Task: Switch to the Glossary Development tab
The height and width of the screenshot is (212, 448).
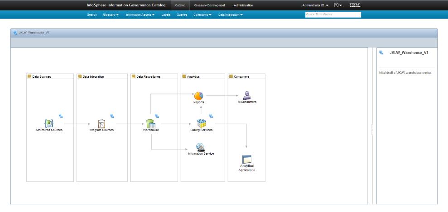Action: (209, 5)
